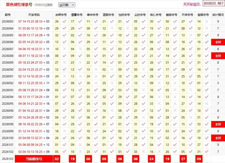The width and height of the screenshot is (225, 163).
Task: Open the 近20期 period dropdown
Action: coord(67,5)
